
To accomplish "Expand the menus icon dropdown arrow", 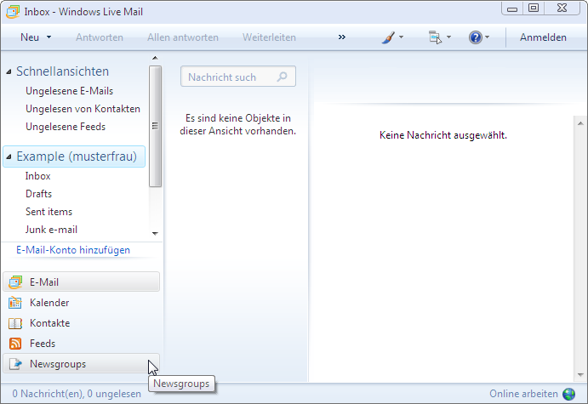I will (448, 37).
